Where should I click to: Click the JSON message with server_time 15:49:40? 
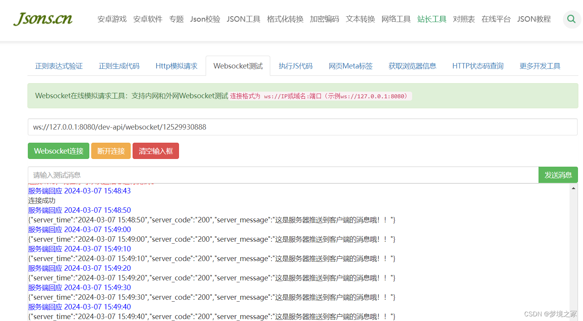coord(212,316)
